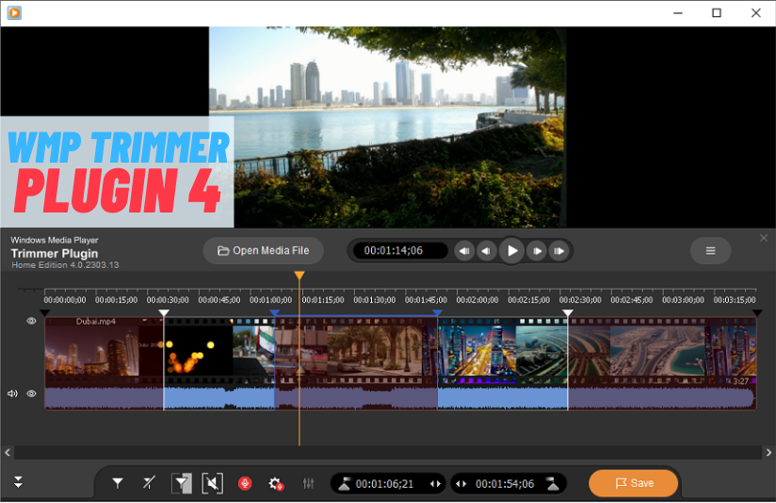Set selection start marker icon
Viewport: 776px width, 503px height.
tap(344, 484)
